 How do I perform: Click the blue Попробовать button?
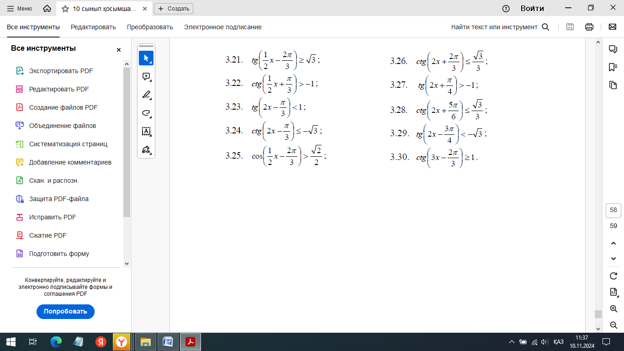(65, 312)
